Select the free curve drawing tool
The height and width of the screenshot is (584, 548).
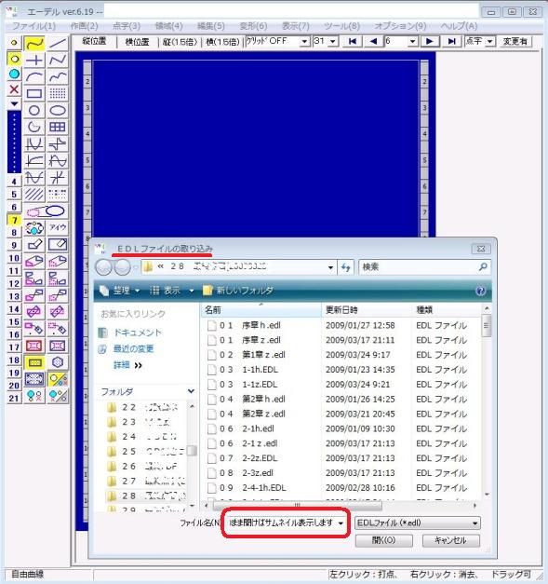coord(34,44)
